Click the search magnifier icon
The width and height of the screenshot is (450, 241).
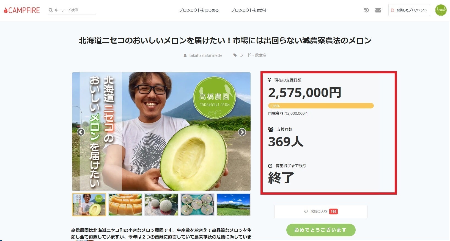click(51, 10)
